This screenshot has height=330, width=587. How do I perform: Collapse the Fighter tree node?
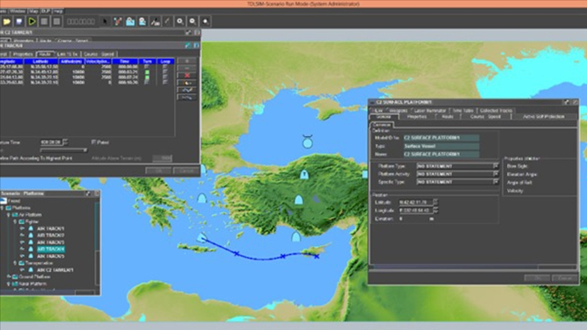(x=16, y=221)
